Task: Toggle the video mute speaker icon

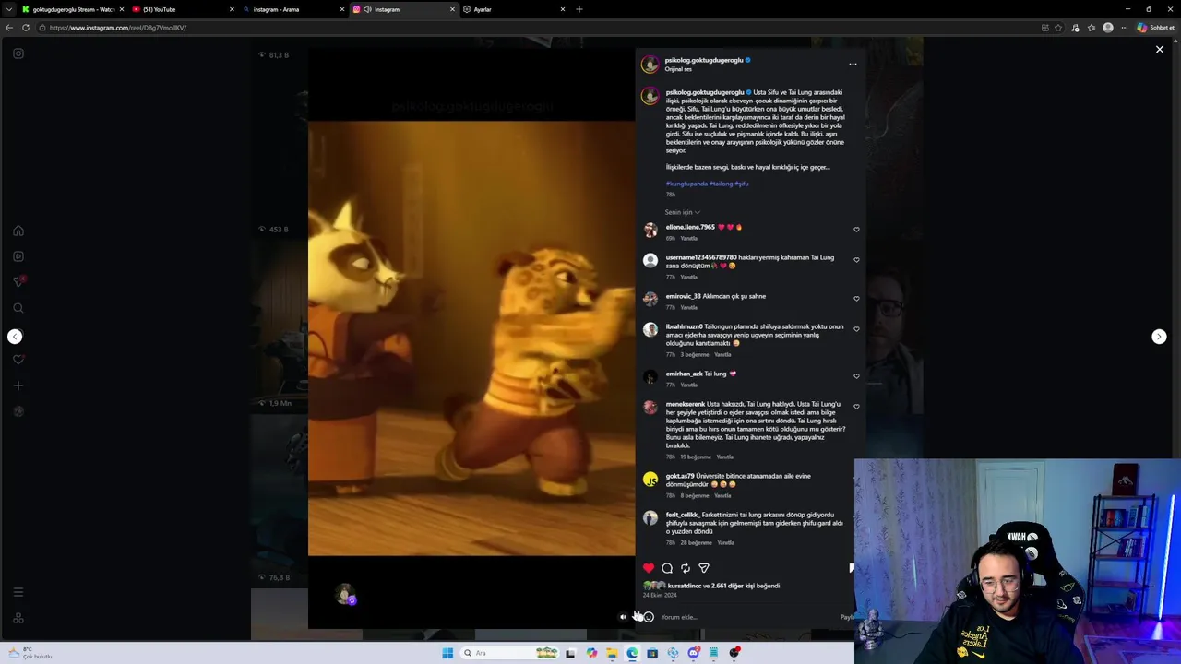Action: [x=623, y=617]
